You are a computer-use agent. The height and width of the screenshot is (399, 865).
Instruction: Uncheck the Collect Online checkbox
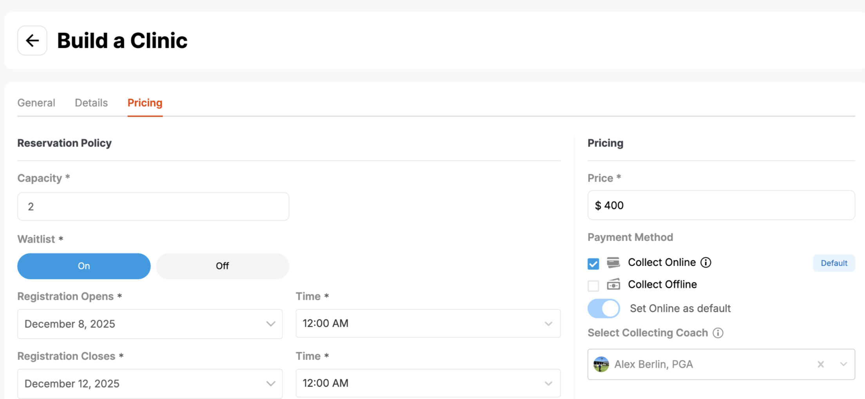(x=593, y=264)
